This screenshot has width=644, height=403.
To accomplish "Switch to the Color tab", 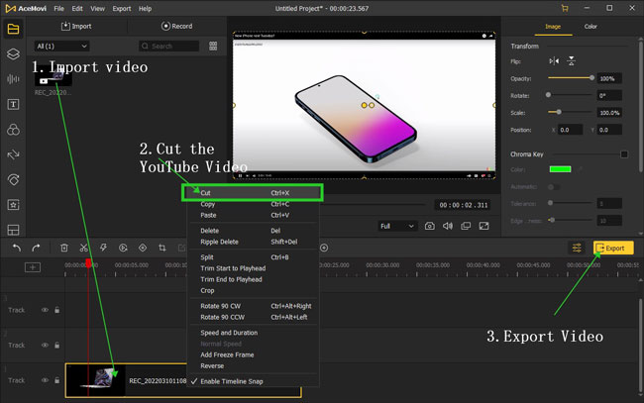I will coord(590,27).
